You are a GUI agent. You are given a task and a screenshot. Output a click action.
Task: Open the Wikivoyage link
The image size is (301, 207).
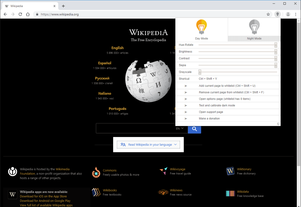tap(178, 169)
